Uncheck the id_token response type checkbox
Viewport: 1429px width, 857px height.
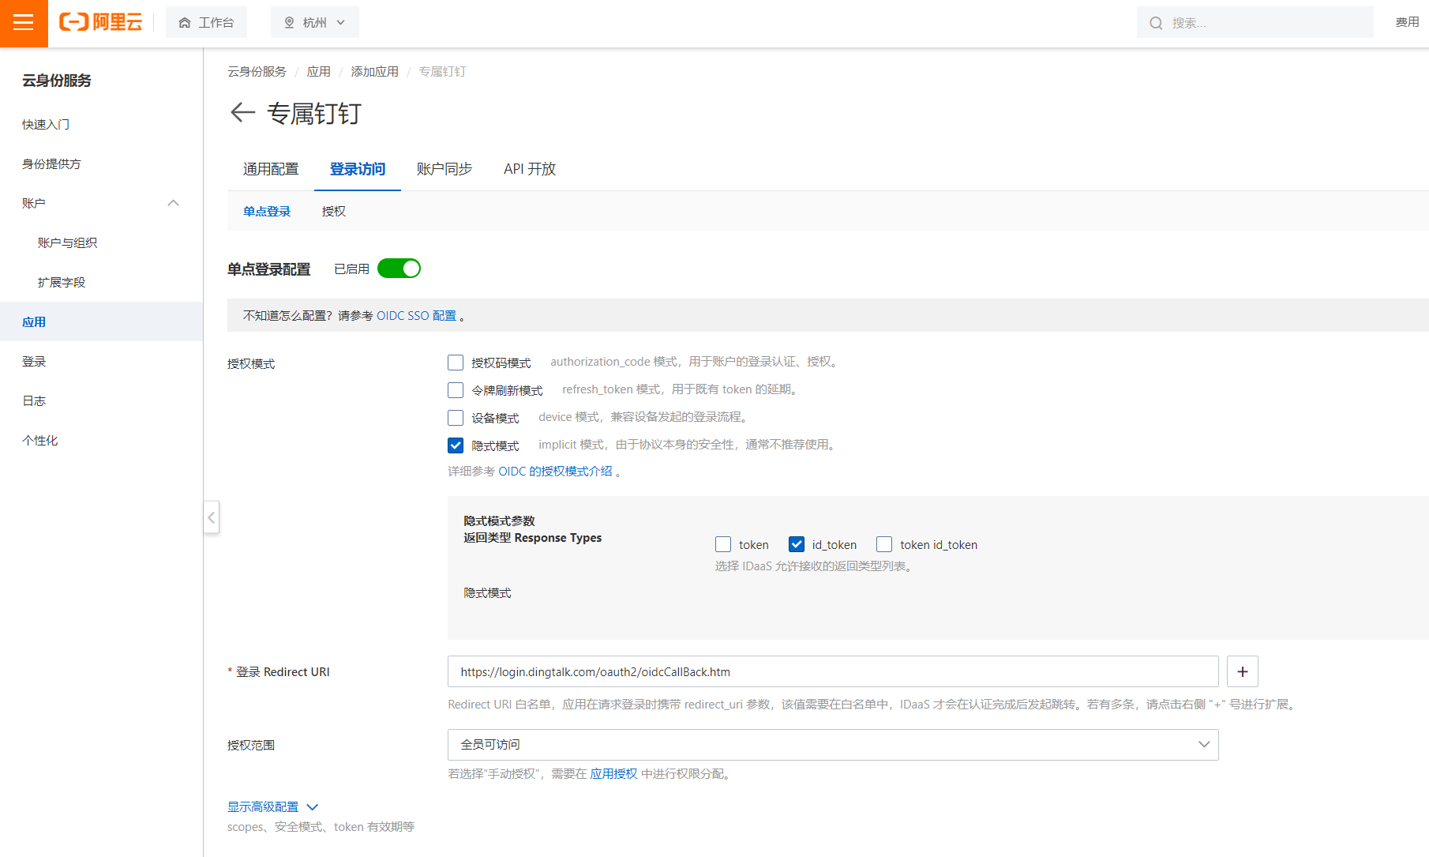[797, 544]
